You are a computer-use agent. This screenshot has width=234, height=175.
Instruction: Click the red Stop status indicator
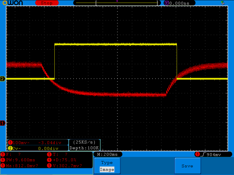click(47, 3)
